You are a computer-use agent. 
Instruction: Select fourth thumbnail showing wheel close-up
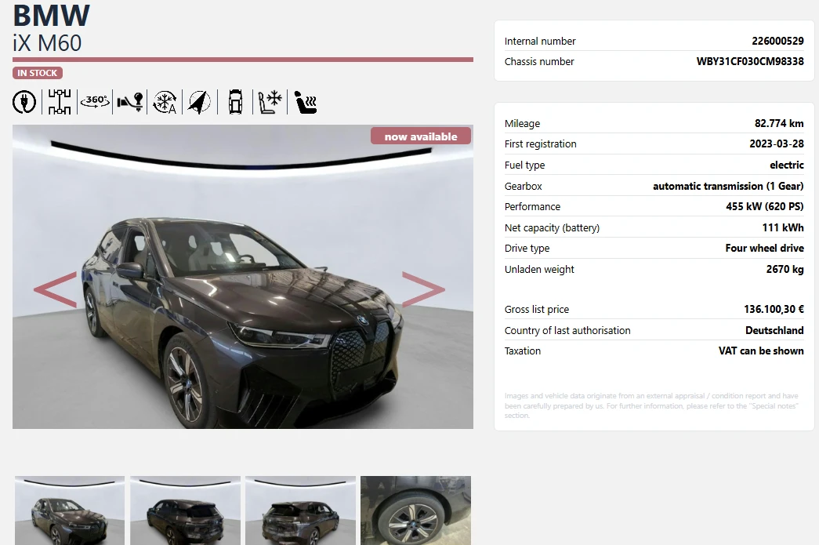pyautogui.click(x=415, y=510)
